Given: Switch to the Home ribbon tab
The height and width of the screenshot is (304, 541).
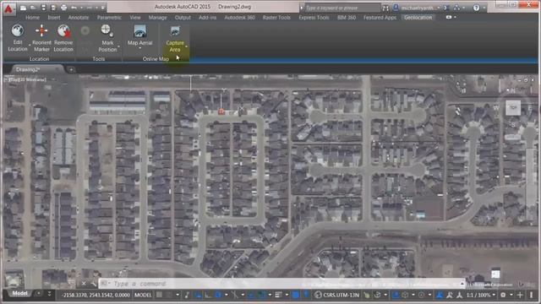Looking at the screenshot, I should pyautogui.click(x=32, y=17).
